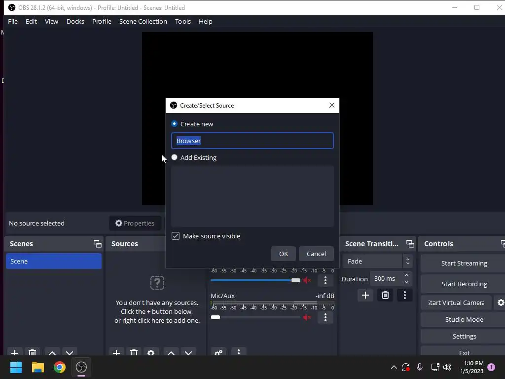Viewport: 505px width, 379px height.
Task: Open Advanced Audio Properties gears icon
Action: 218,352
